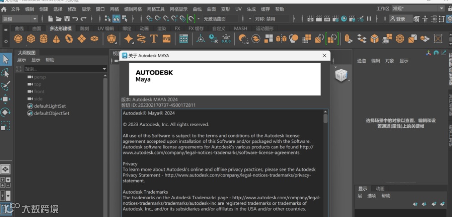
Task: Click the sweep mesh coil icon
Action: tap(141, 38)
